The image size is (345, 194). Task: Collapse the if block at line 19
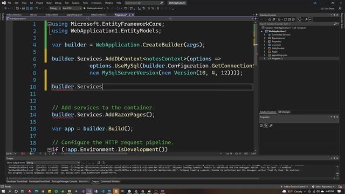pyautogui.click(x=50, y=150)
